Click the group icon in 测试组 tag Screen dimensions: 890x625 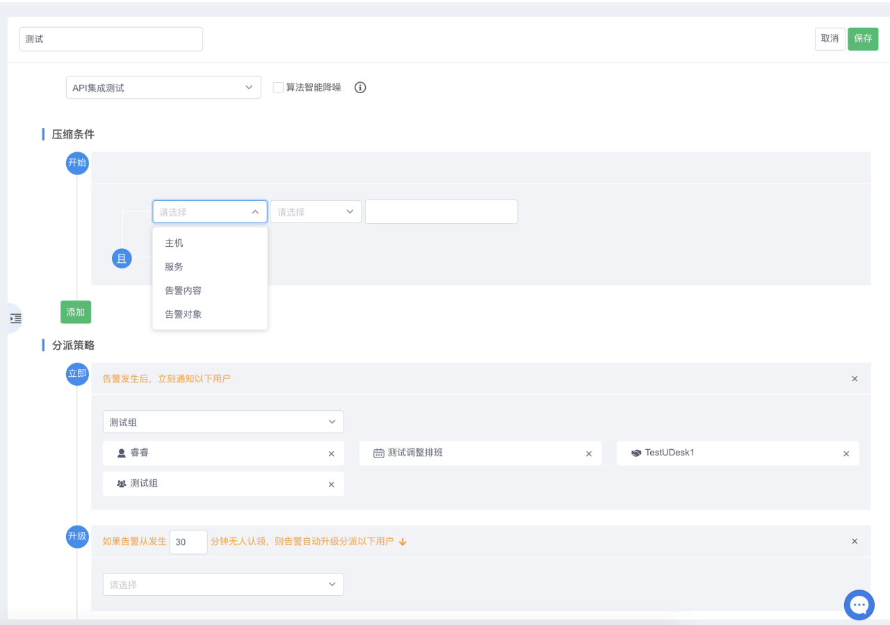[x=122, y=484]
